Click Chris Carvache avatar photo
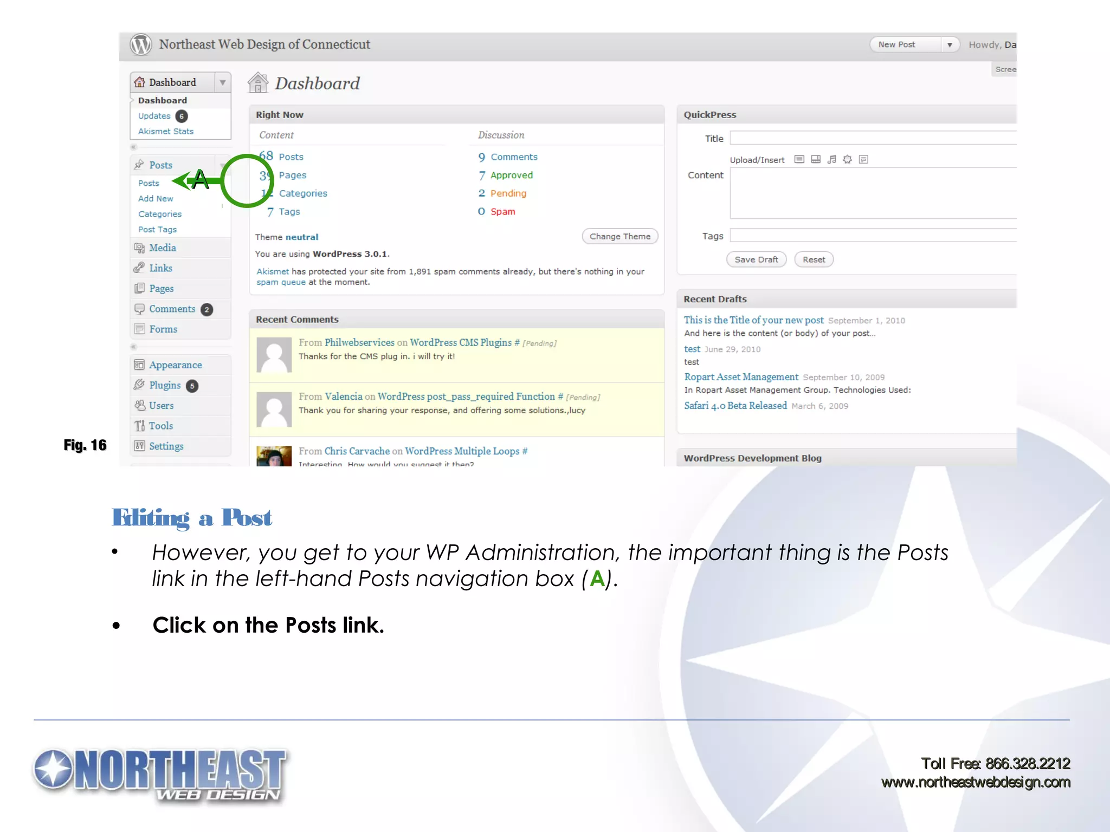The height and width of the screenshot is (832, 1110). 274,456
